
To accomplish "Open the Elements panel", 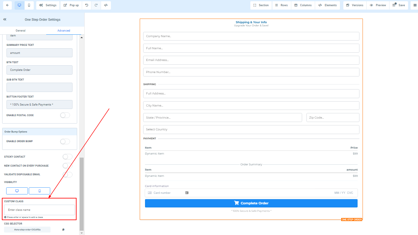I will pyautogui.click(x=328, y=5).
